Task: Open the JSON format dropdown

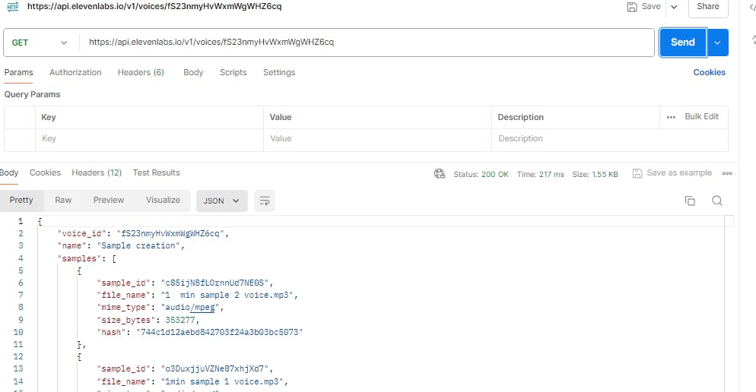Action: pos(221,201)
